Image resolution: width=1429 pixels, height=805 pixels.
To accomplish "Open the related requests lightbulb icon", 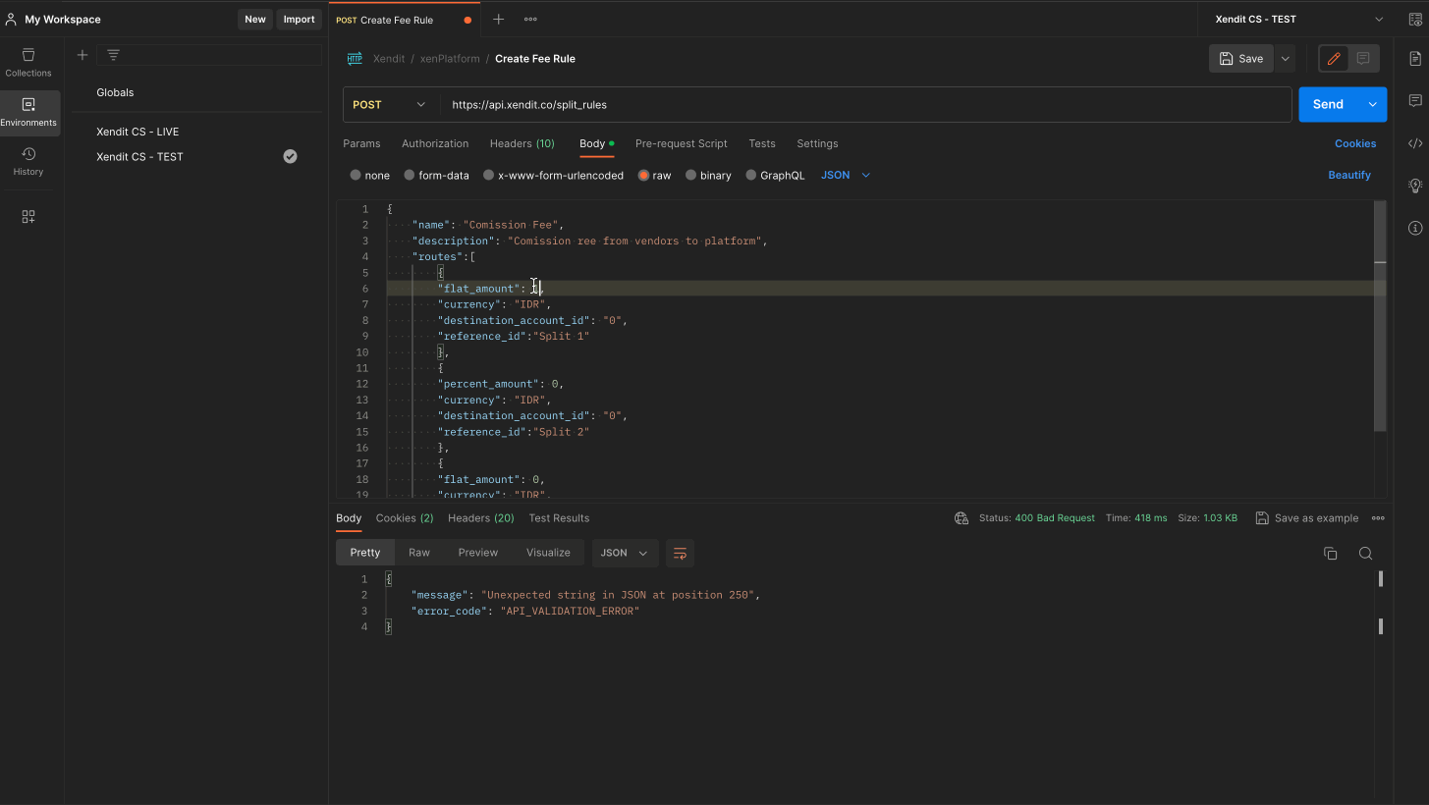I will pyautogui.click(x=1415, y=186).
